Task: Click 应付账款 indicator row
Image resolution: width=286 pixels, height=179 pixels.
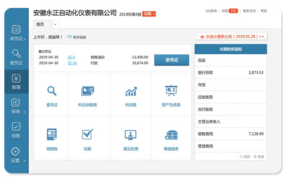Action: [231, 109]
